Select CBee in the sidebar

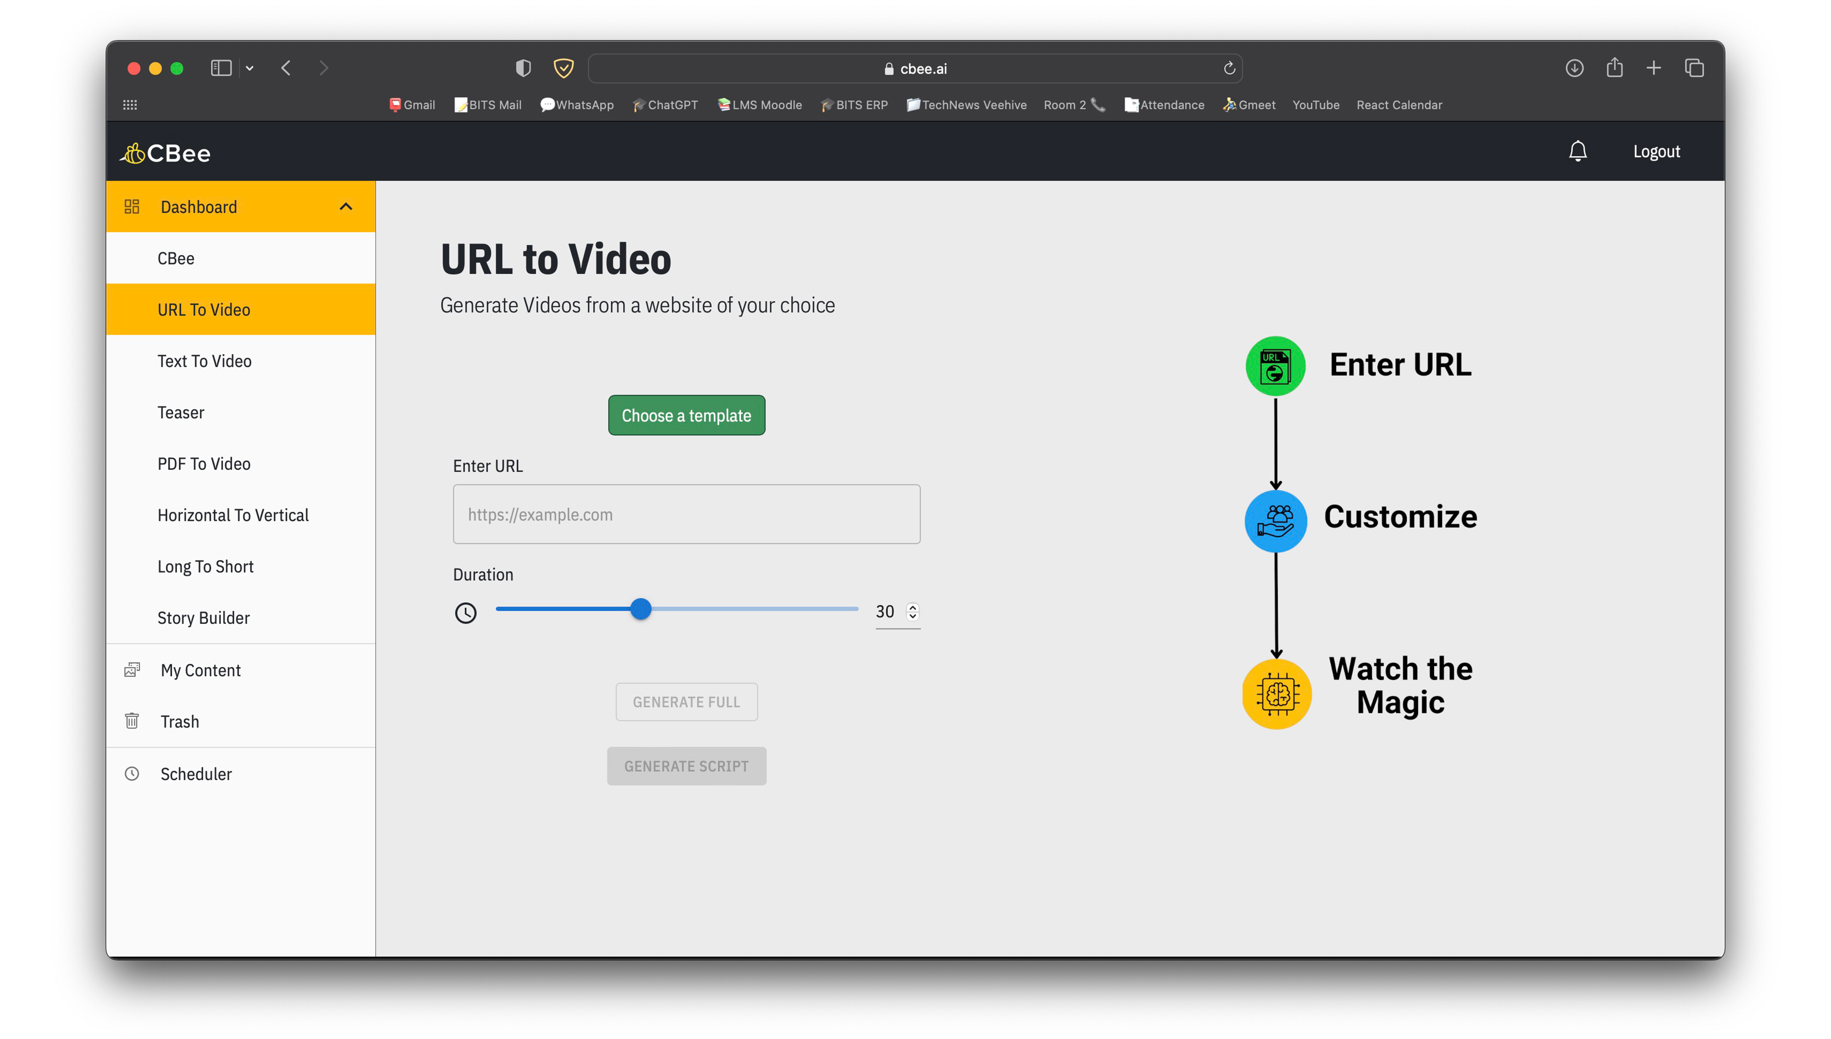click(241, 258)
